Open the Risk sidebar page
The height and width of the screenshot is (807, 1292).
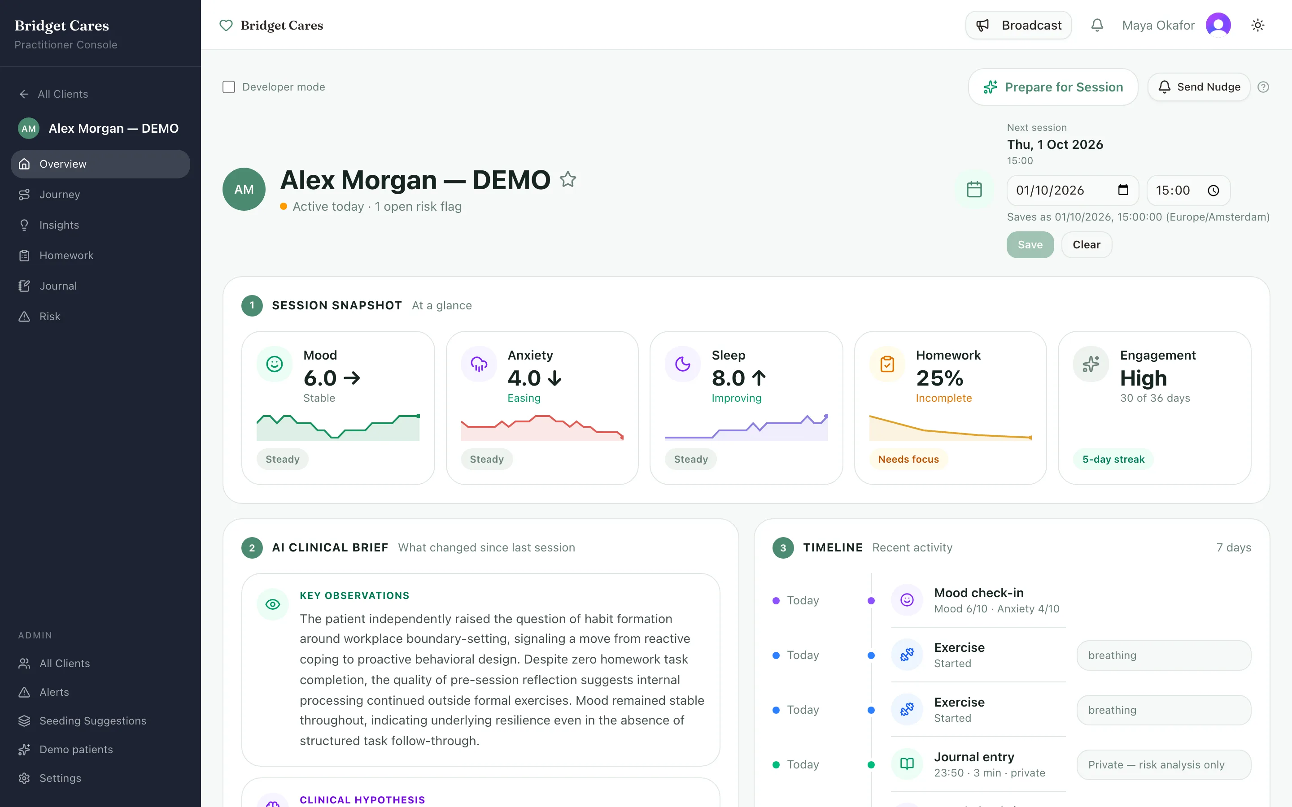click(x=100, y=316)
